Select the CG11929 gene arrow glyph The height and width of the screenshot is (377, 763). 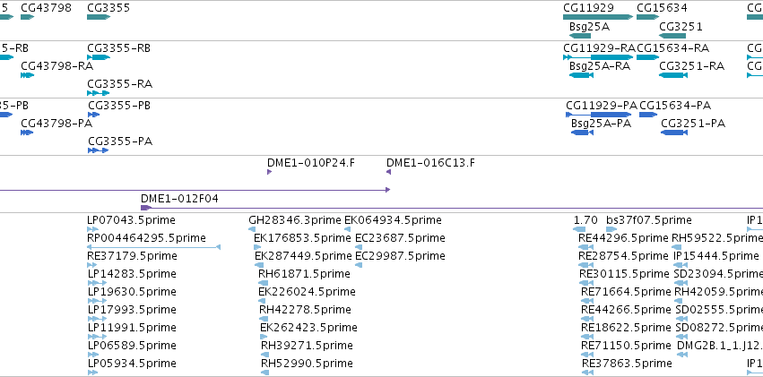[x=598, y=17]
